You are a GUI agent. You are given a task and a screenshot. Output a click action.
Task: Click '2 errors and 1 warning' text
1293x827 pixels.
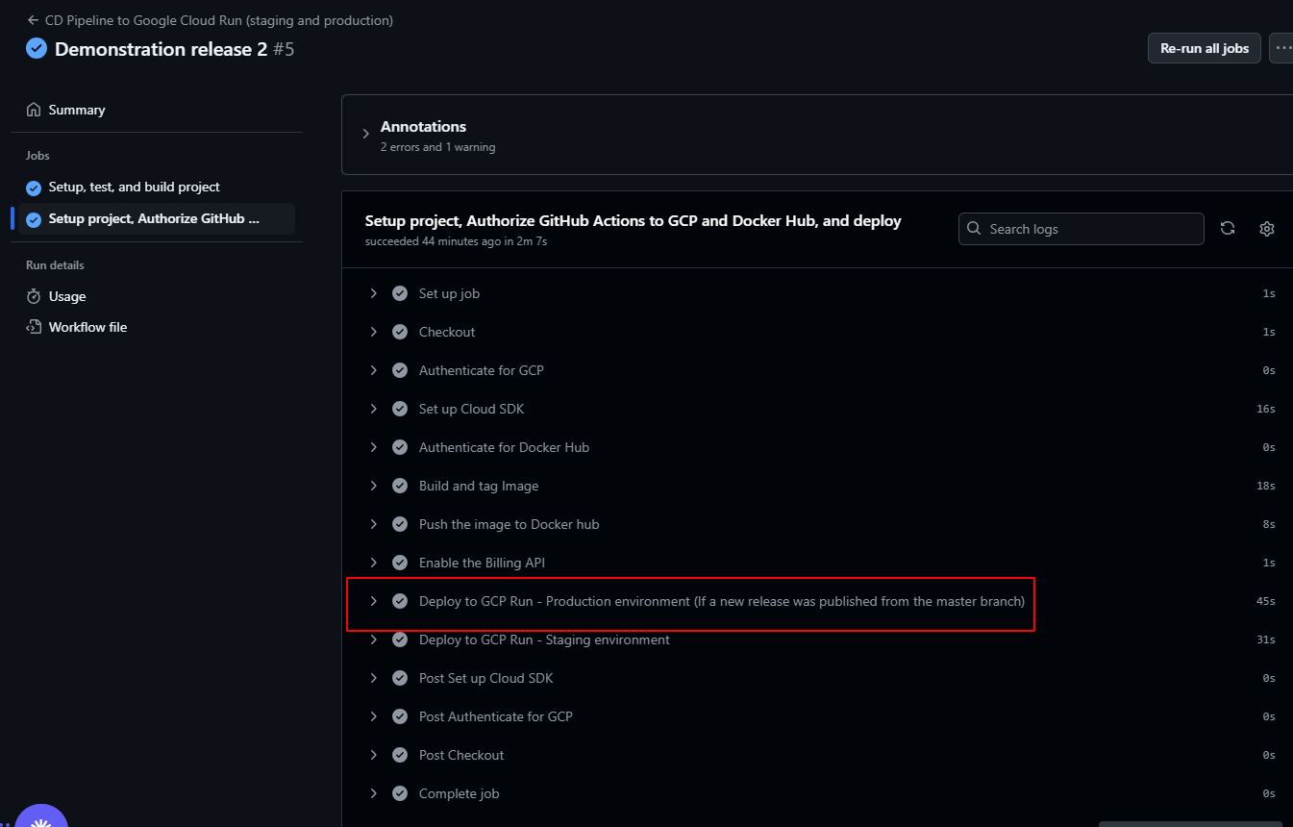(437, 147)
